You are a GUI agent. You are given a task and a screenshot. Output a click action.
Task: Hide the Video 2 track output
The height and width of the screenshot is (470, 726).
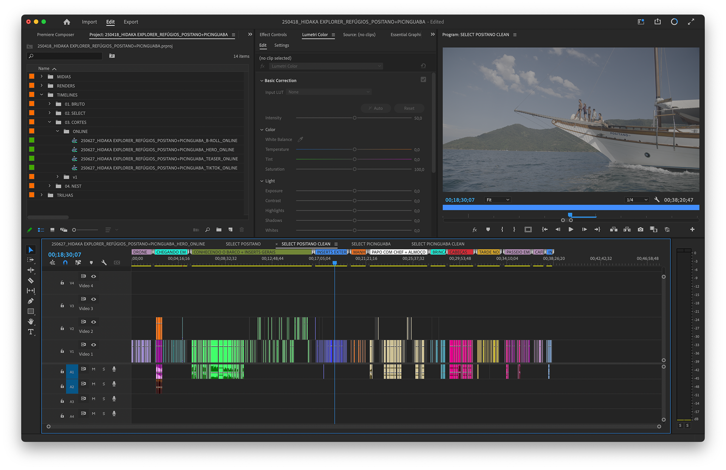coord(93,322)
